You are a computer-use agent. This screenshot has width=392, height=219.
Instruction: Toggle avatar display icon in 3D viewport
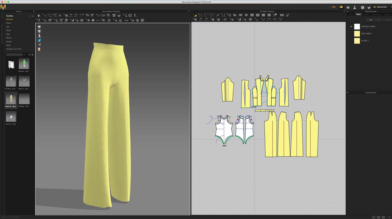coord(39,36)
